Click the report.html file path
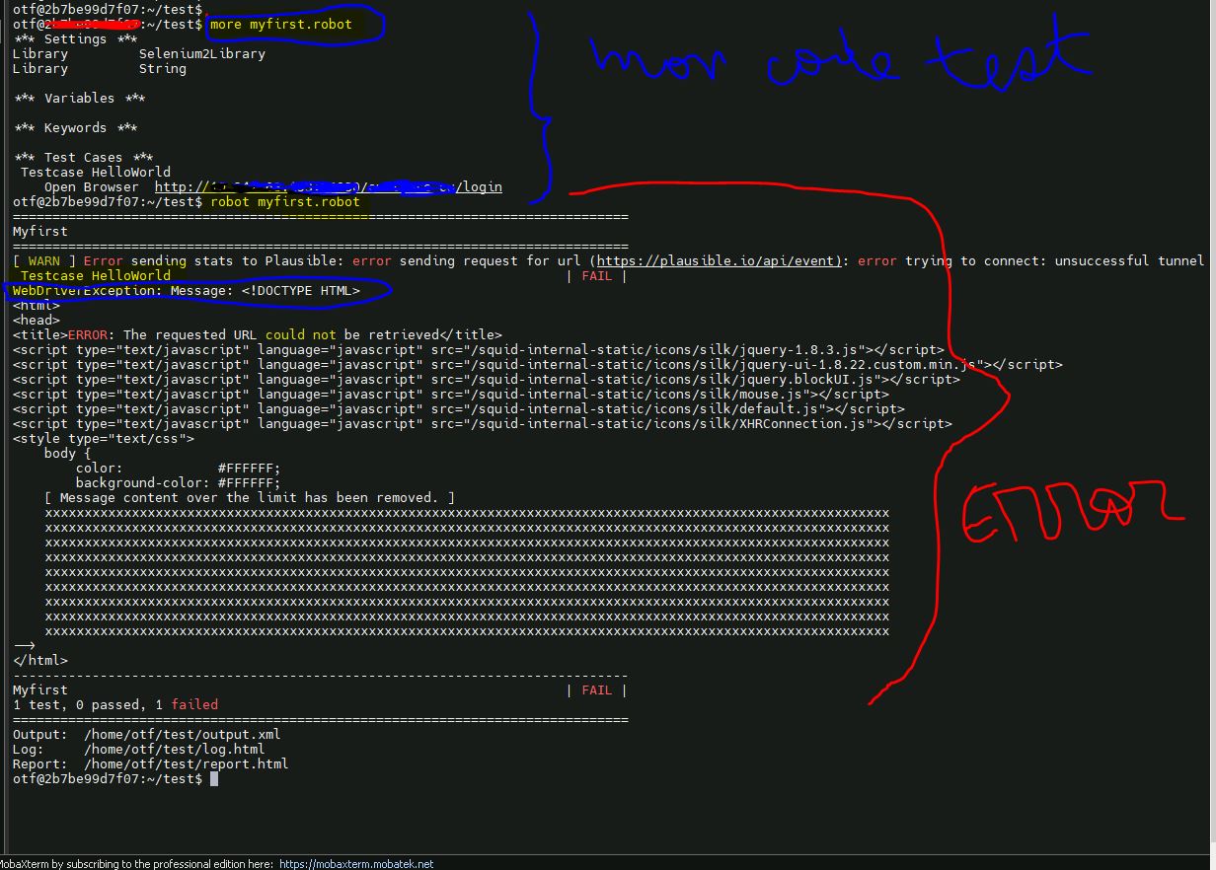1216x870 pixels. pyautogui.click(x=186, y=764)
